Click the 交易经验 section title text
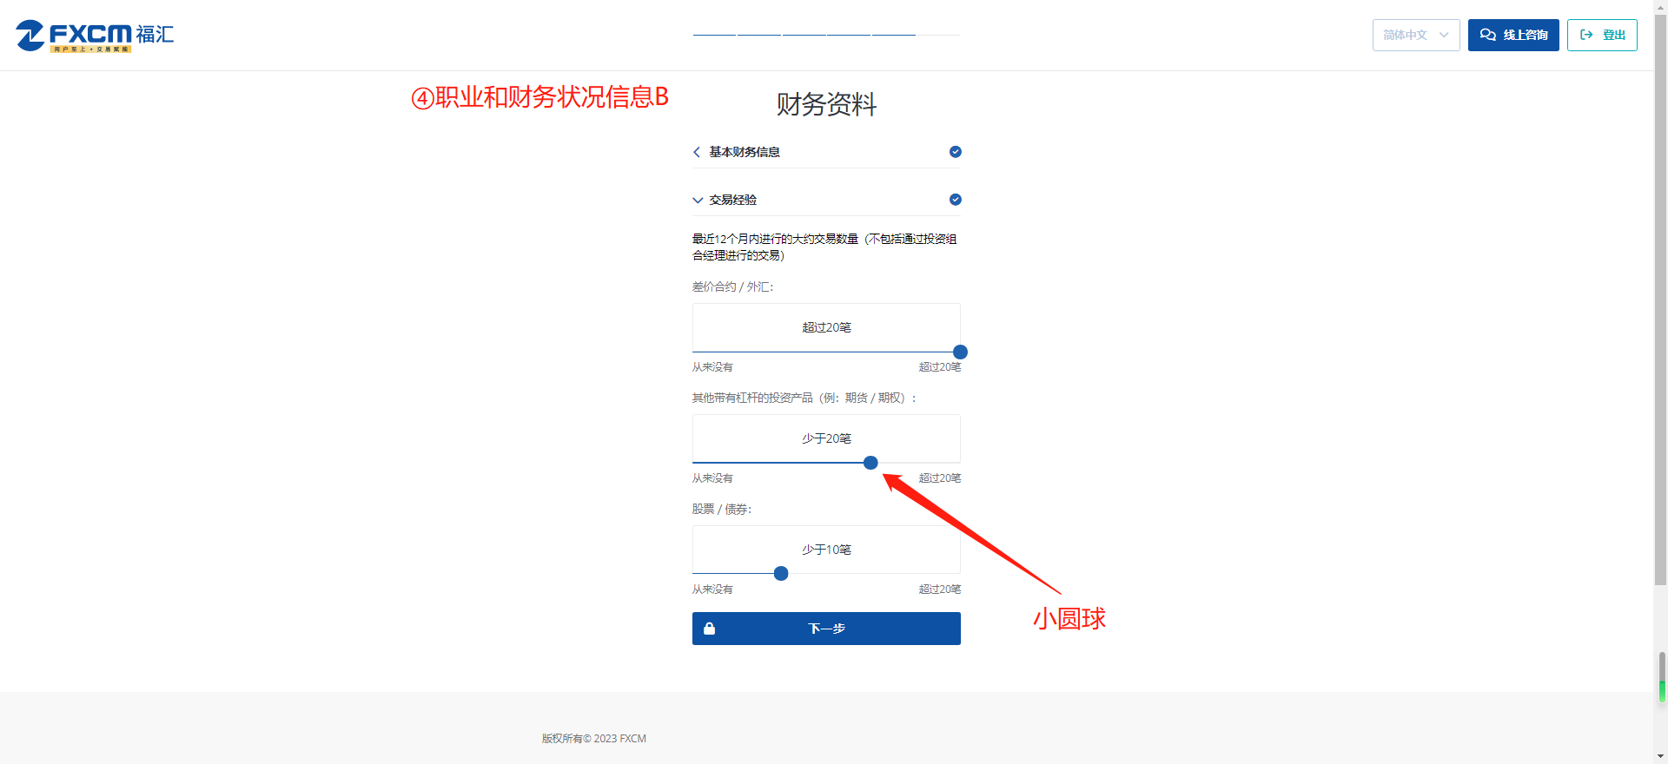Viewport: 1668px width, 764px height. (x=732, y=200)
